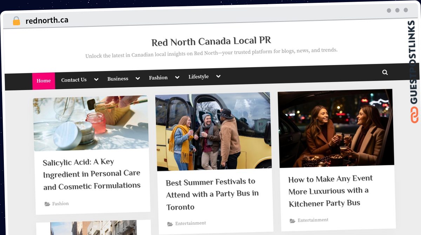
Task: Click the padlock icon beside rednorth.ca
Action: [16, 21]
